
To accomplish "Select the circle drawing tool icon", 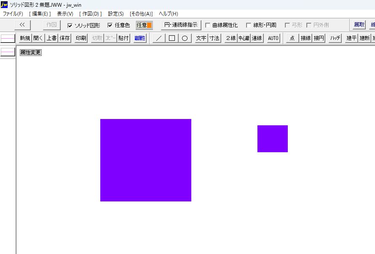I will tap(185, 38).
